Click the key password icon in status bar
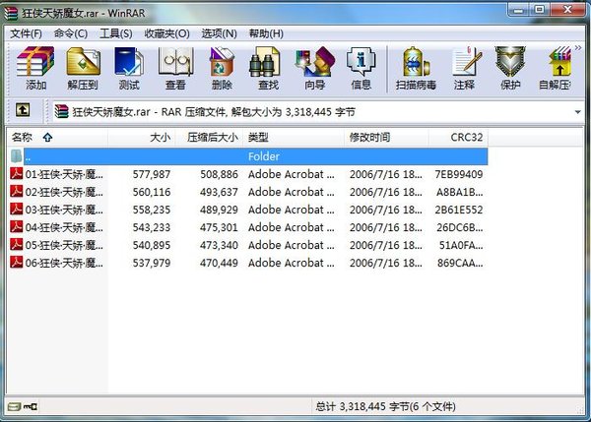Viewport: 591px width, 422px height. [31, 406]
